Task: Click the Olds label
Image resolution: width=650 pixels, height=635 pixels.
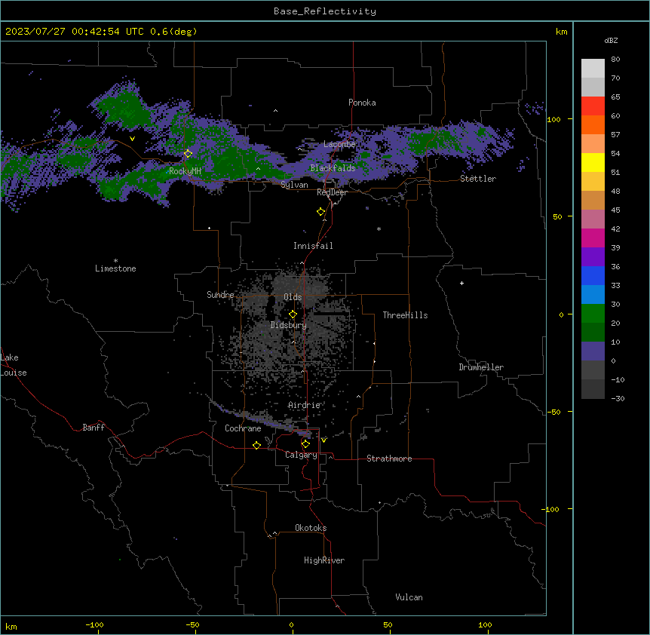Action: [x=293, y=297]
